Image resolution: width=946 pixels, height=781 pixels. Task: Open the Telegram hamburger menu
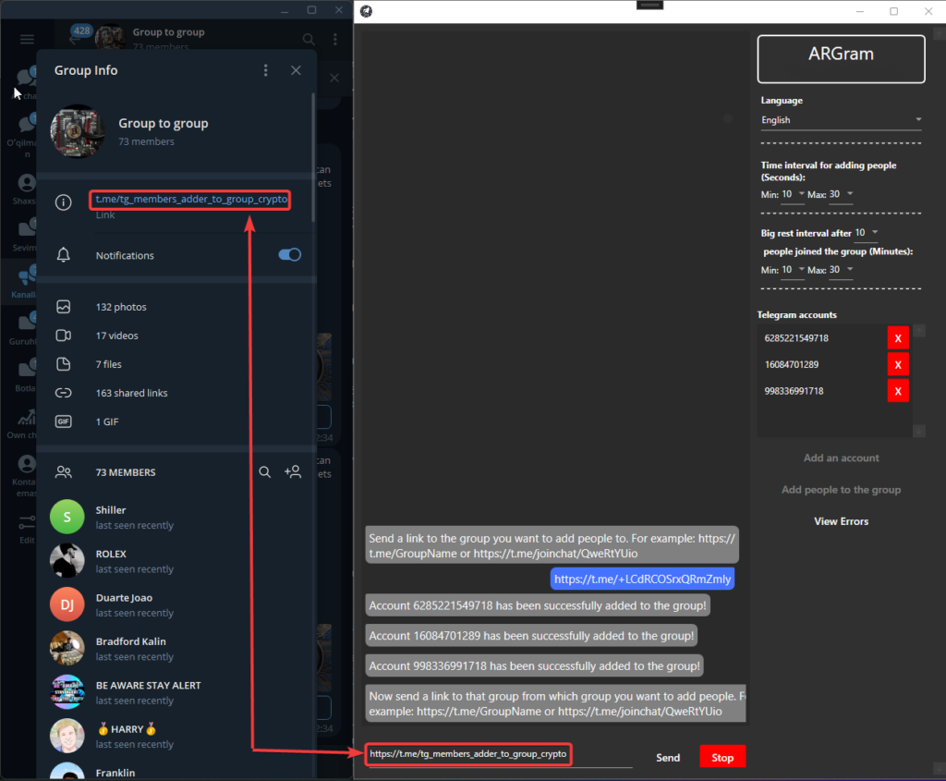pos(27,39)
